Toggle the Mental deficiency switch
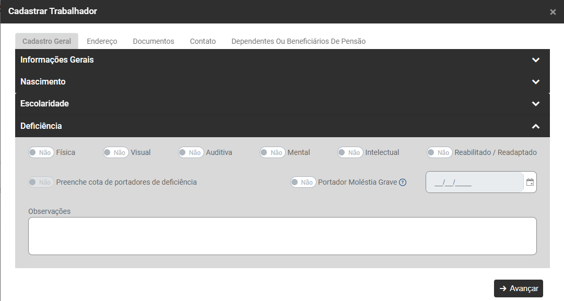Image resolution: width=564 pixels, height=301 pixels. pos(273,152)
